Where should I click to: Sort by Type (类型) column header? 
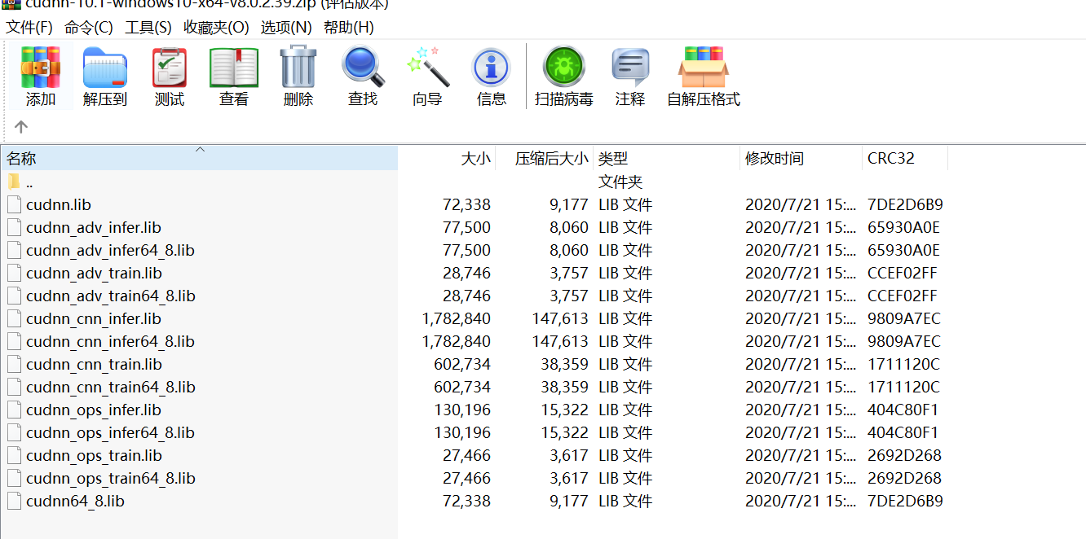point(666,159)
